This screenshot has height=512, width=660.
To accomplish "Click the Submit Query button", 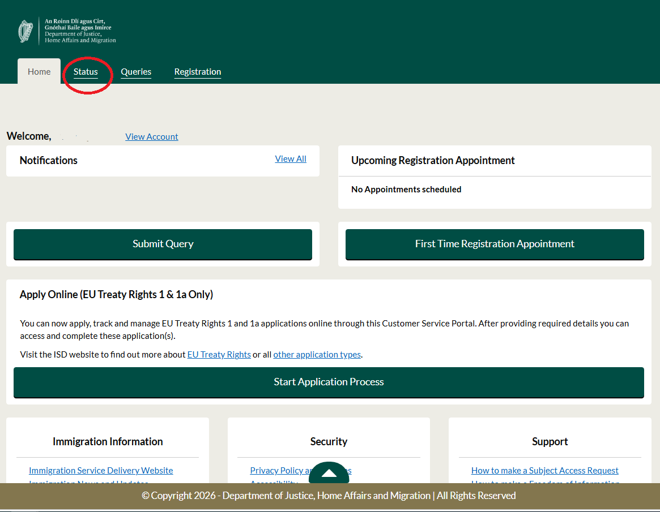I will (x=163, y=244).
